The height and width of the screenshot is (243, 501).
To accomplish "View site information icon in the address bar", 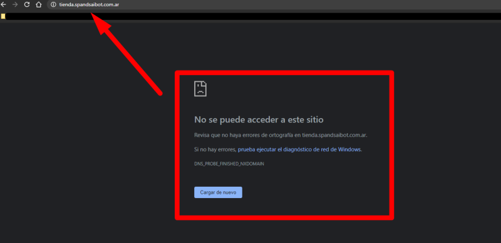I will coord(53,5).
